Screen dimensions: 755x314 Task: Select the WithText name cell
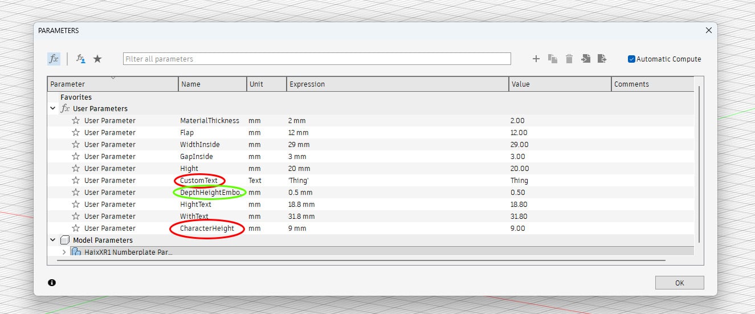(194, 217)
